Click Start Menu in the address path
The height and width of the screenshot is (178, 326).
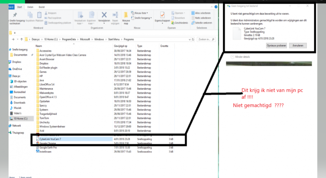[x=114, y=39]
